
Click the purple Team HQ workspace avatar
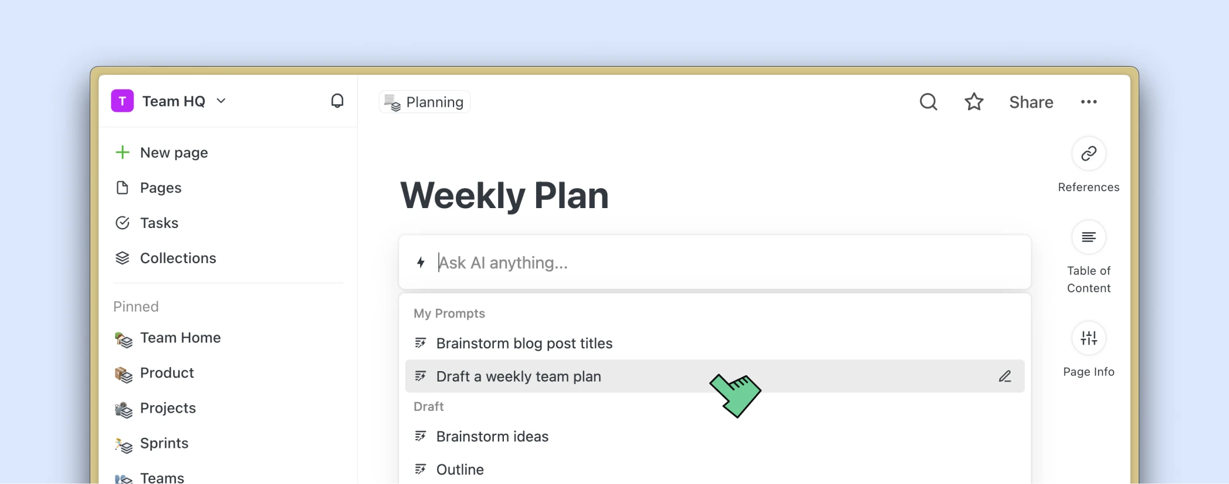point(122,101)
